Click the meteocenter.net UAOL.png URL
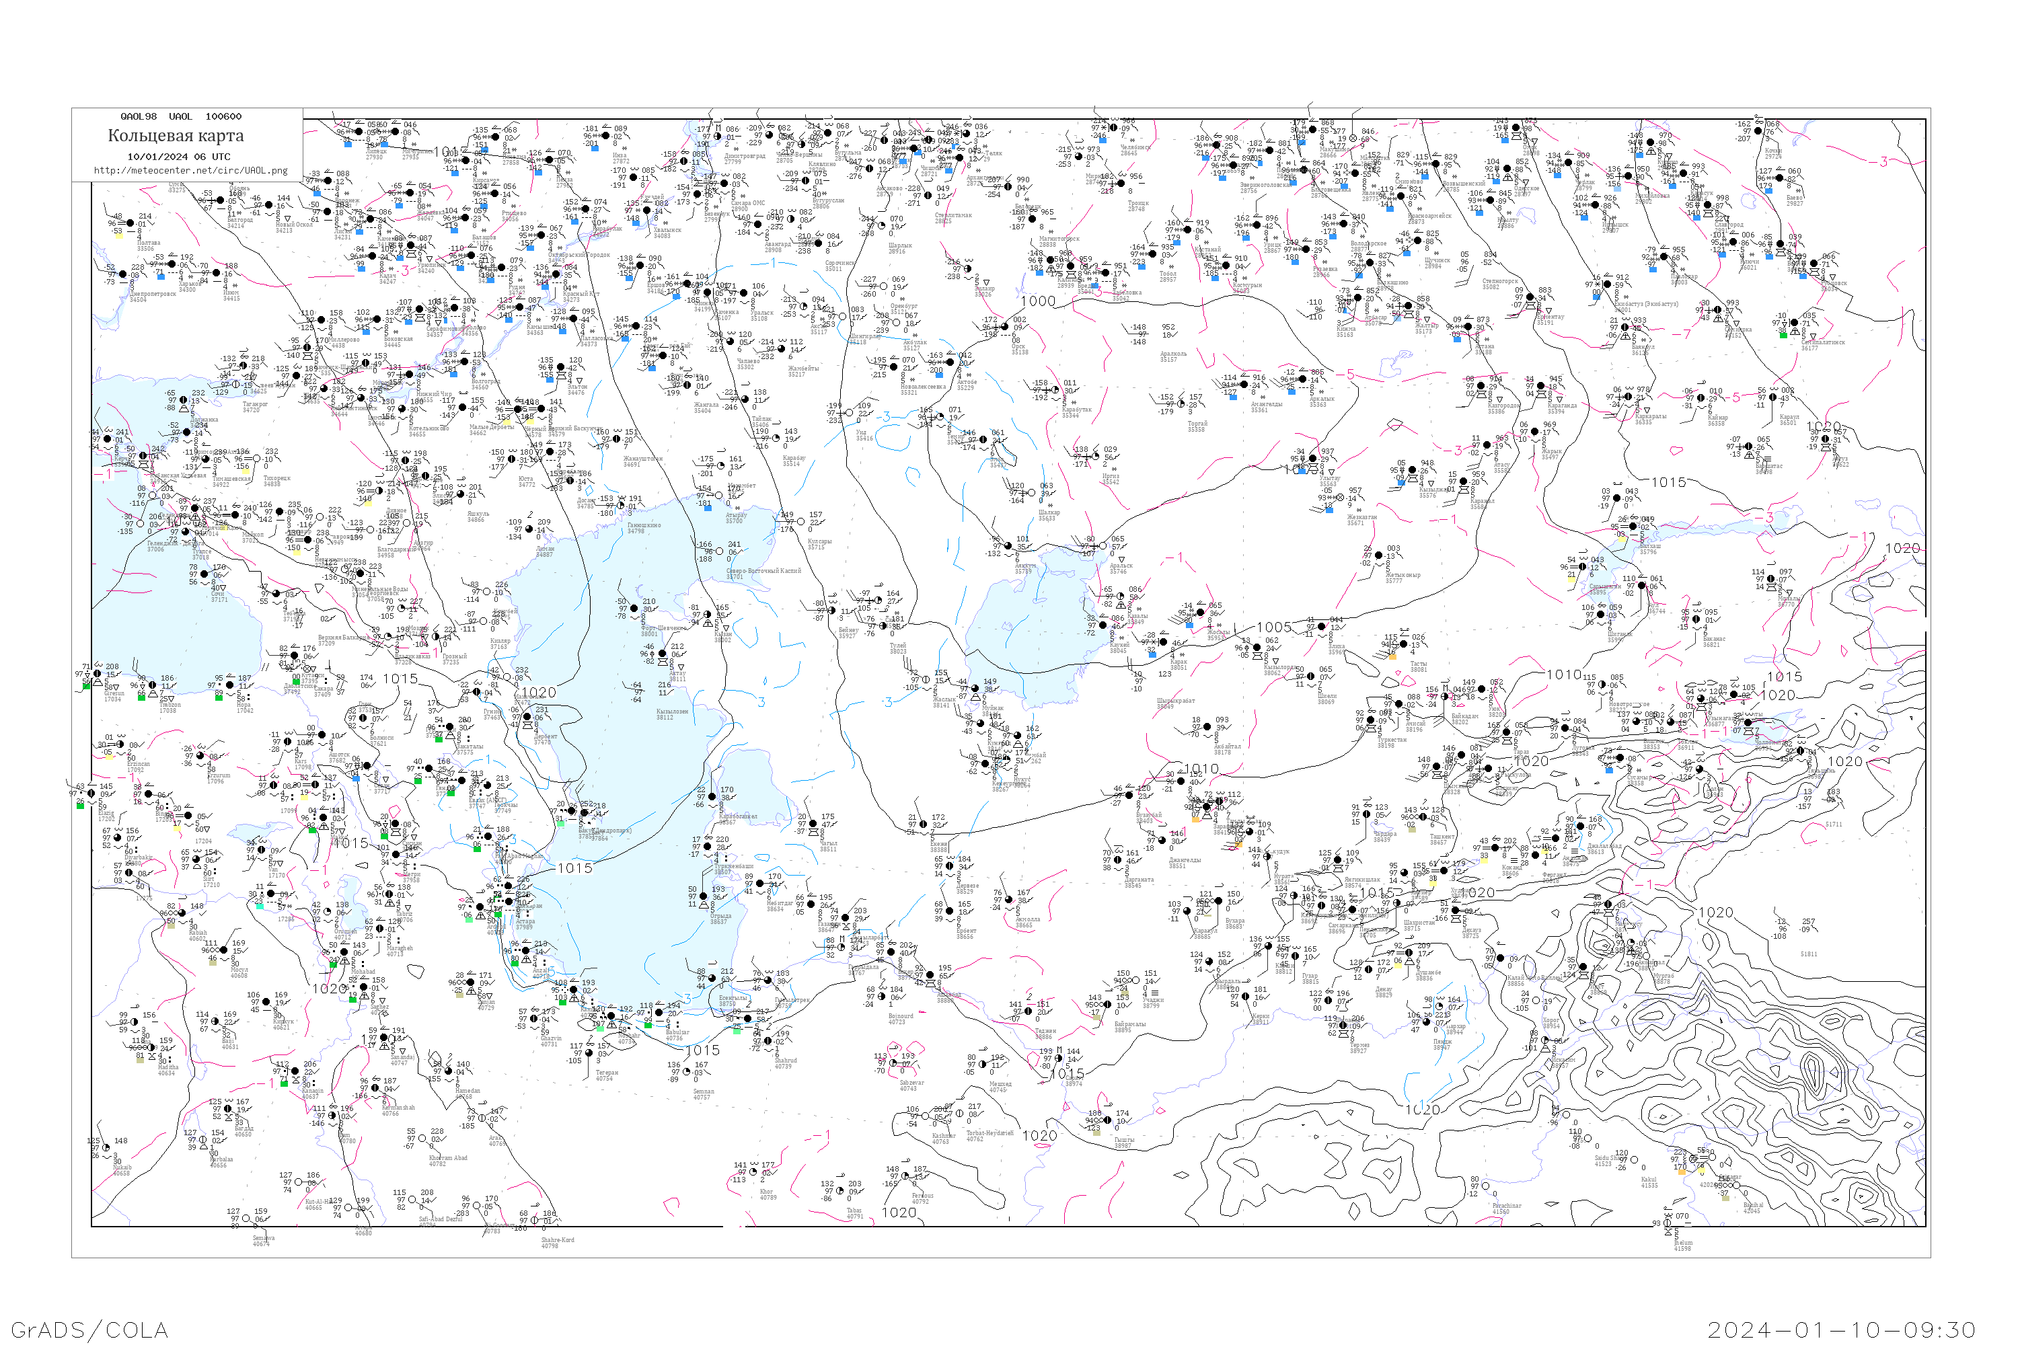Screen dimensions: 2018x1345 click(x=190, y=171)
